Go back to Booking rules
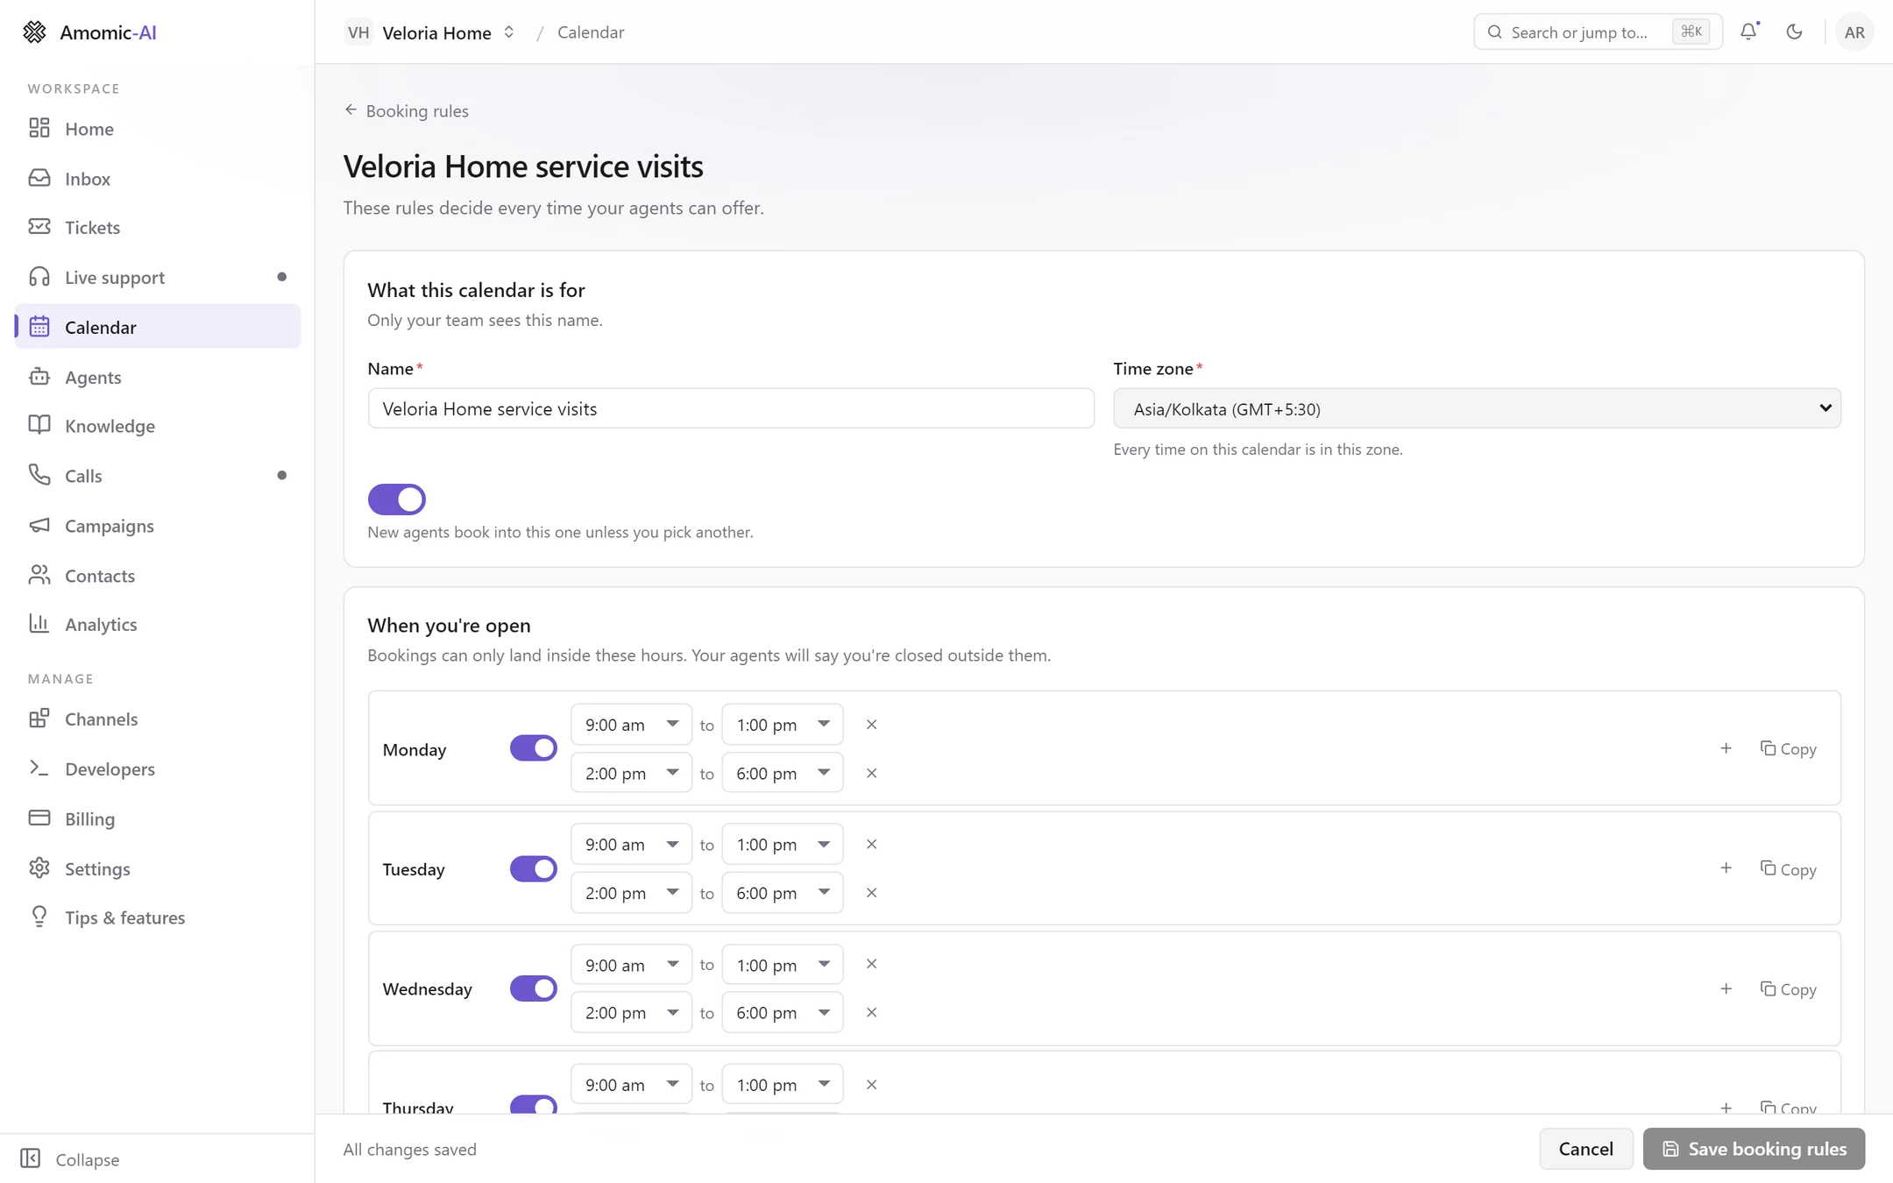The width and height of the screenshot is (1893, 1183). coord(406,110)
